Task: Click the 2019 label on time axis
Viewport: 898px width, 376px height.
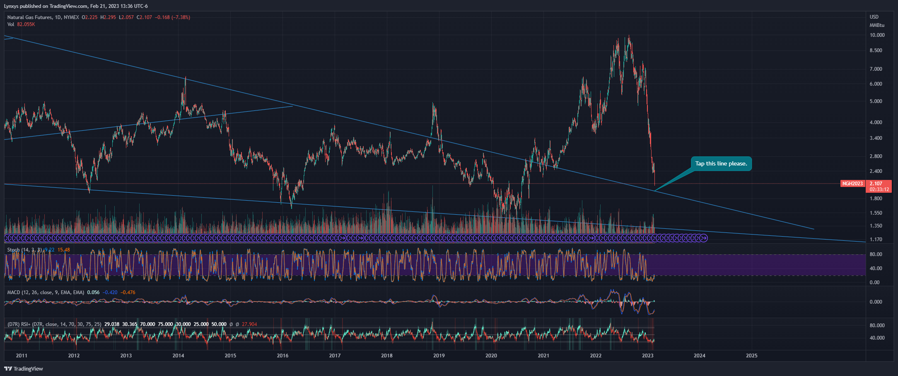Action: 439,356
